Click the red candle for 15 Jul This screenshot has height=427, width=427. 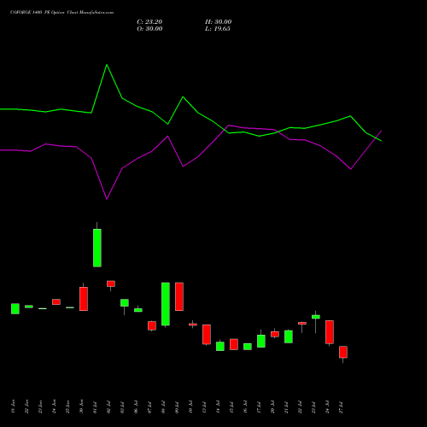point(234,344)
